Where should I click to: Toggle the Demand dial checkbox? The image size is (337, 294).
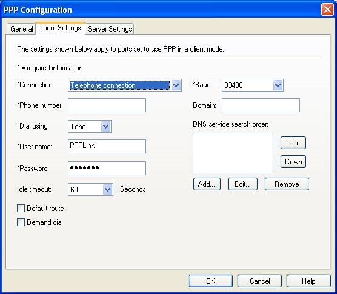[21, 222]
